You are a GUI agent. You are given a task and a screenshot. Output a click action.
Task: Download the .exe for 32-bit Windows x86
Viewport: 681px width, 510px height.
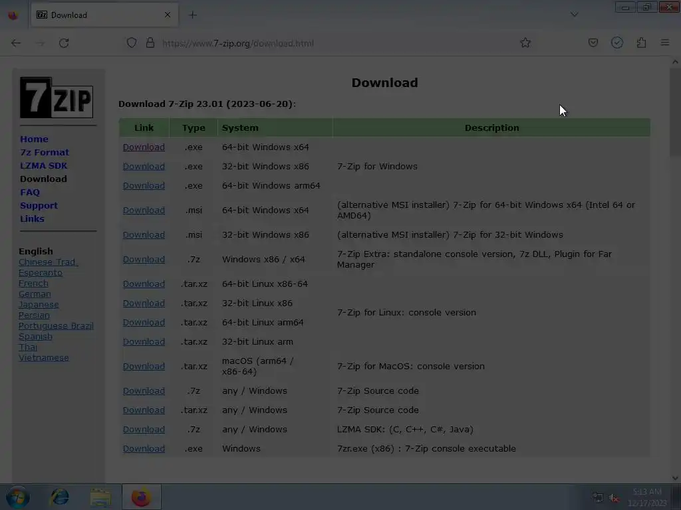click(x=144, y=167)
